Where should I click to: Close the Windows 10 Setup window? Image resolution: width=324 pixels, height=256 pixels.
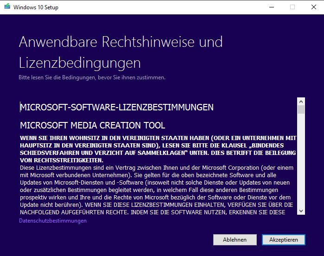[x=313, y=7]
